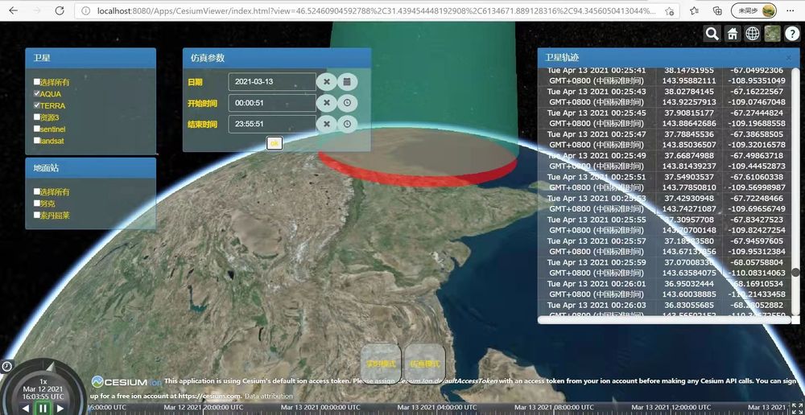Enable the landsat satellite
The height and width of the screenshot is (415, 805).
37,141
